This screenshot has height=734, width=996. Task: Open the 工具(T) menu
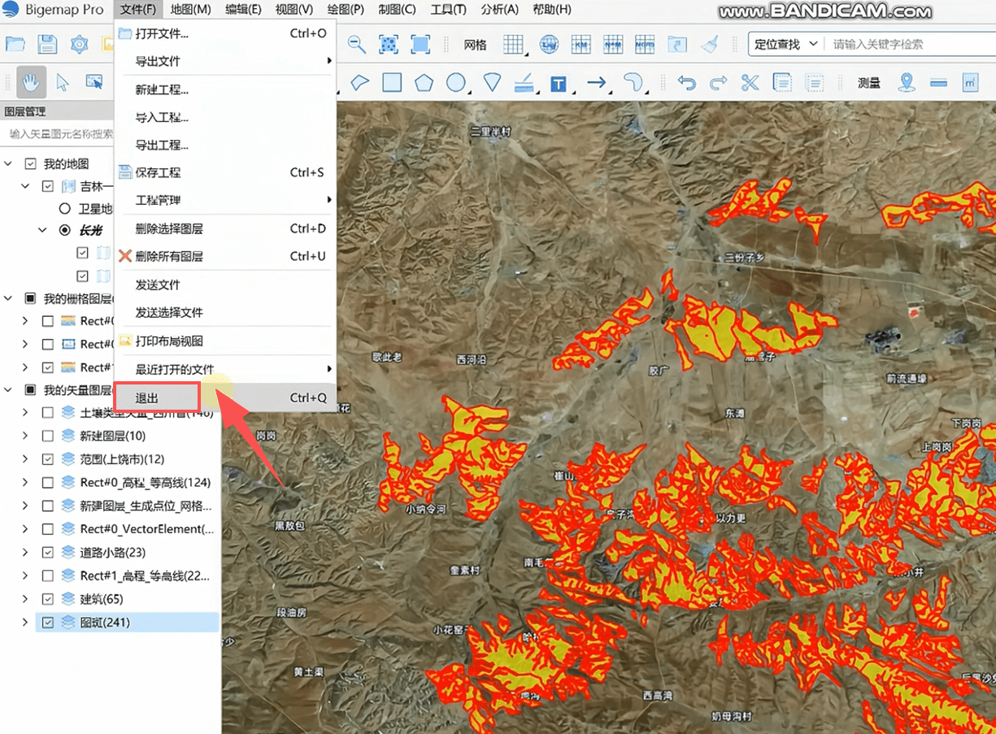point(448,10)
